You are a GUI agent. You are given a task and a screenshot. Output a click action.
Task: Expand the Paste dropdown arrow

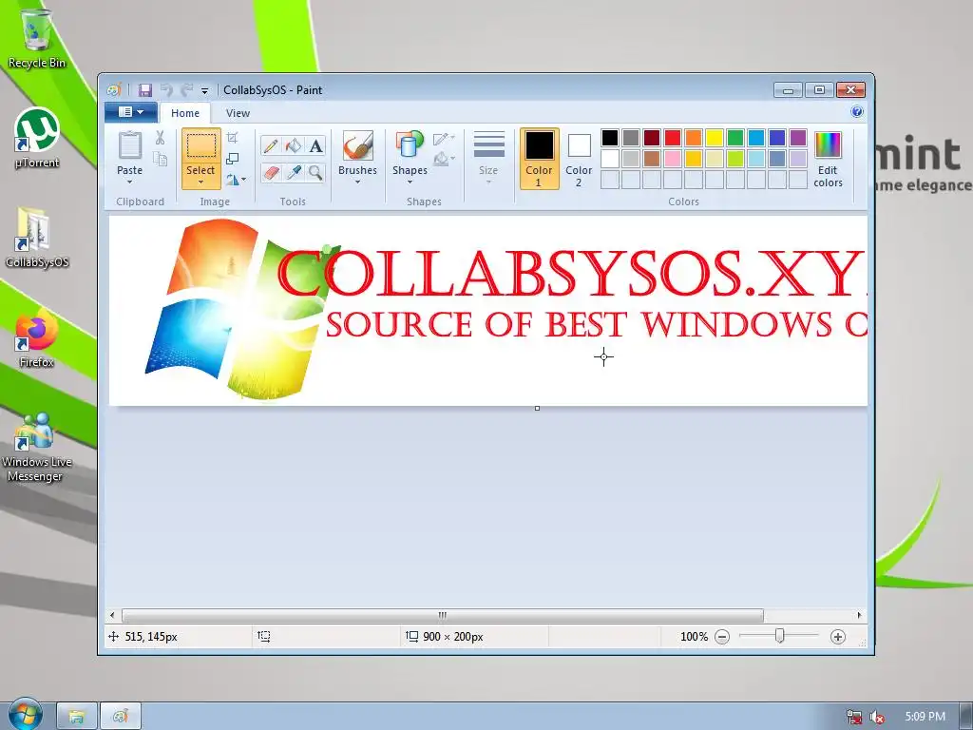pyautogui.click(x=129, y=182)
